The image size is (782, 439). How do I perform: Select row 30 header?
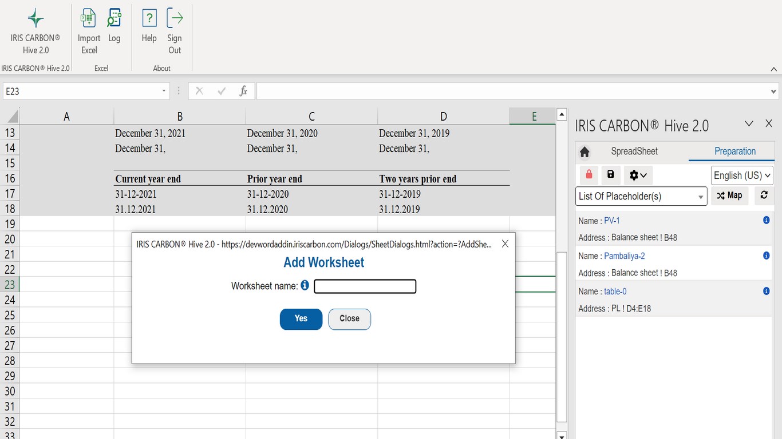10,391
